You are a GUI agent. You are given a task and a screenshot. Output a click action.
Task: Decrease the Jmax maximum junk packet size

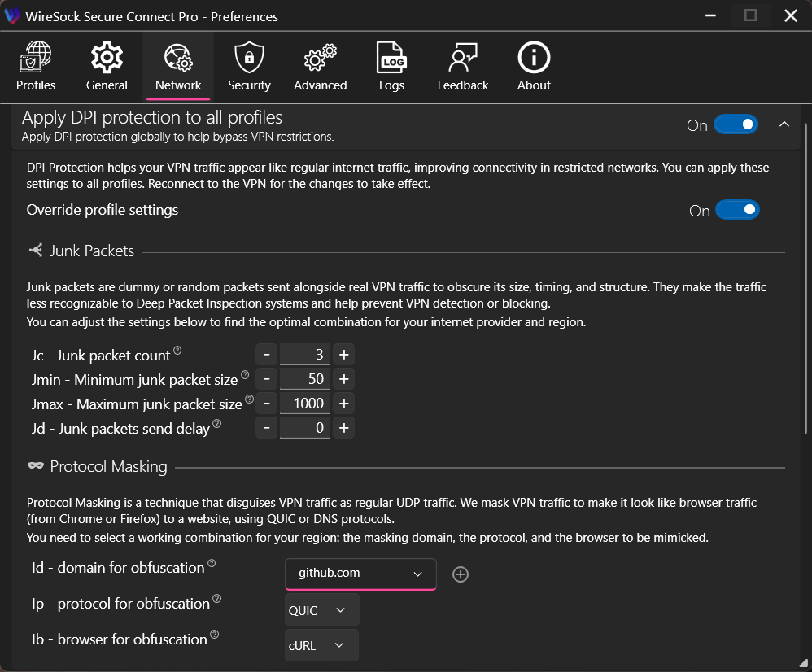pyautogui.click(x=266, y=404)
